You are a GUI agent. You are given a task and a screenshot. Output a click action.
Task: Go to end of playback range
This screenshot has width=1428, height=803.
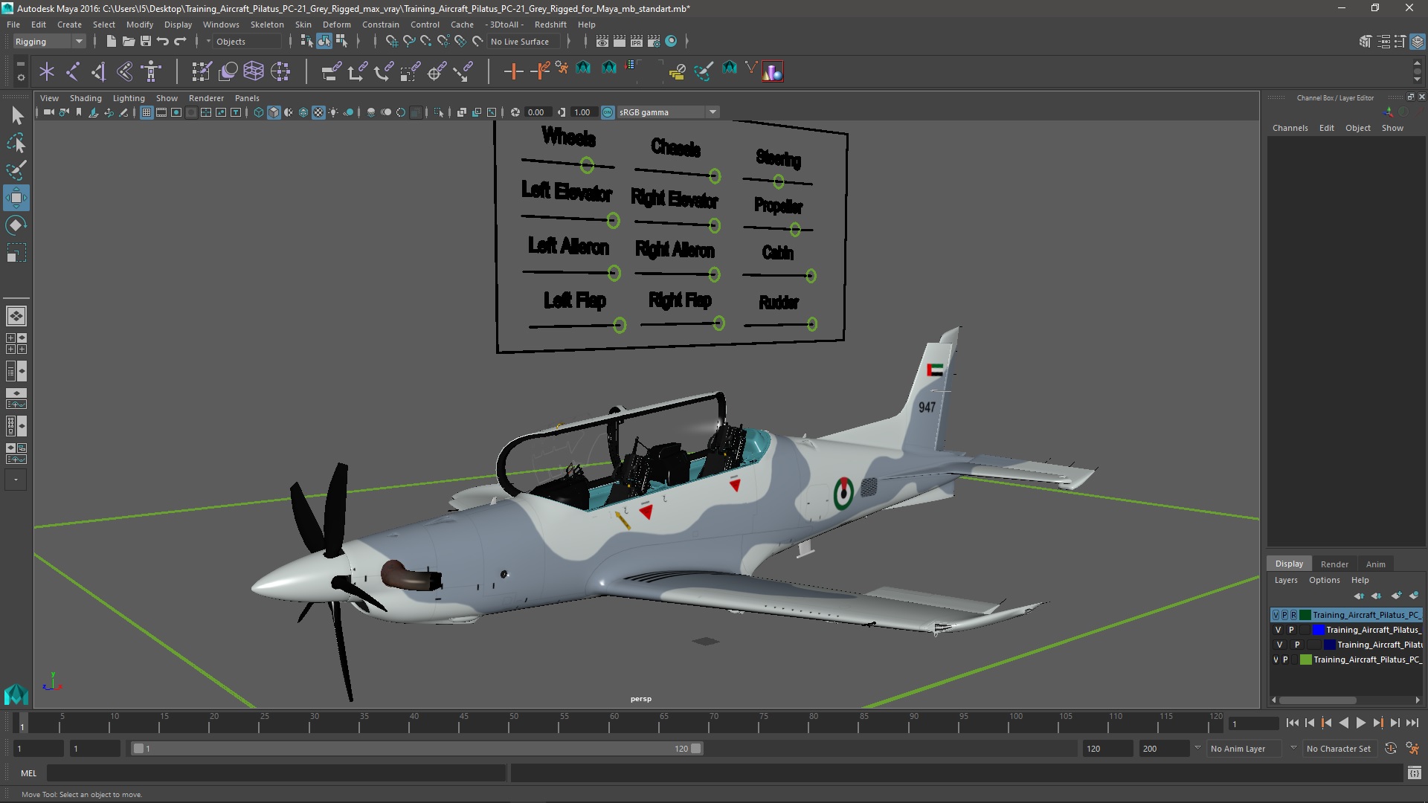click(1412, 723)
